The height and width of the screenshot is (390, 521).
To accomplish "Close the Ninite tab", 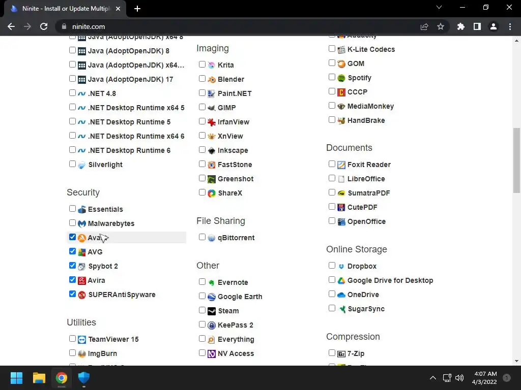I will click(118, 9).
